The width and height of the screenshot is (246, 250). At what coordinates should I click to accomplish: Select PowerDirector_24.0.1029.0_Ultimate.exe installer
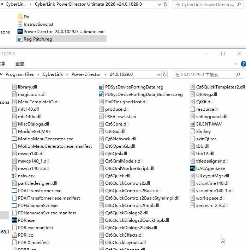pos(64,32)
